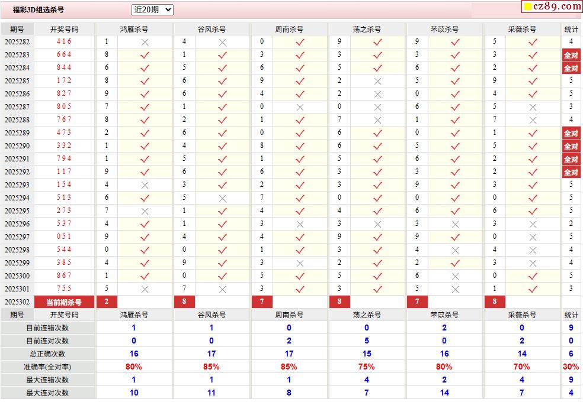This screenshot has width=583, height=402.
Task: Click the X mark for 鸿雁杀号 in row 2025282
Action: (145, 42)
